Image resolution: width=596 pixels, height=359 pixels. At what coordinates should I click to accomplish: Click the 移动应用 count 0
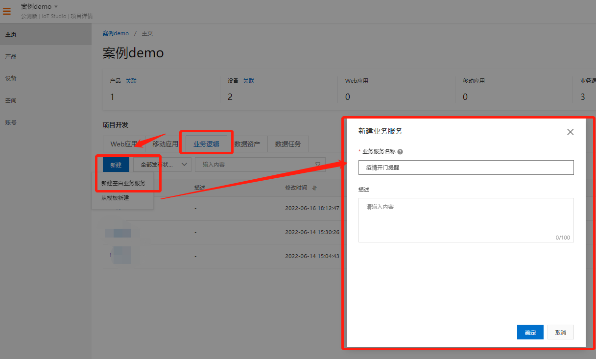(465, 97)
